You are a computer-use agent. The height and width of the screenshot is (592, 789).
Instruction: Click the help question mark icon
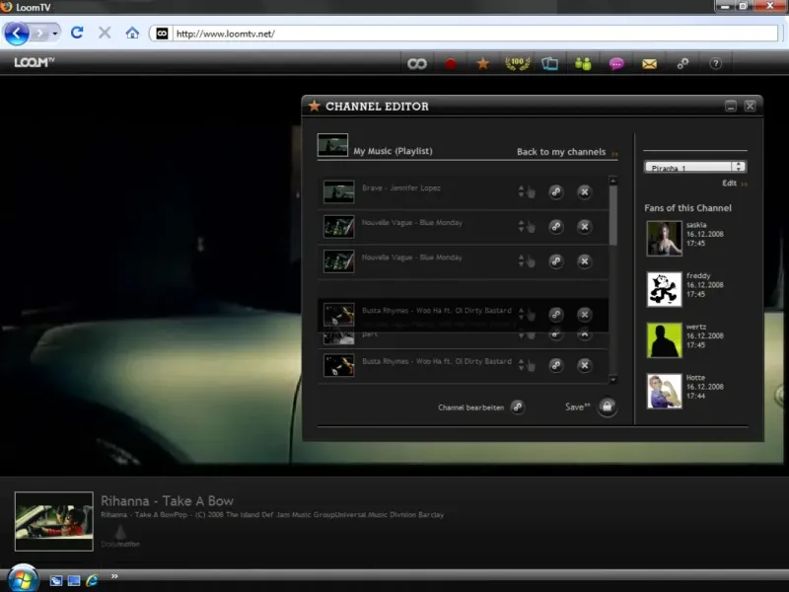pos(715,63)
